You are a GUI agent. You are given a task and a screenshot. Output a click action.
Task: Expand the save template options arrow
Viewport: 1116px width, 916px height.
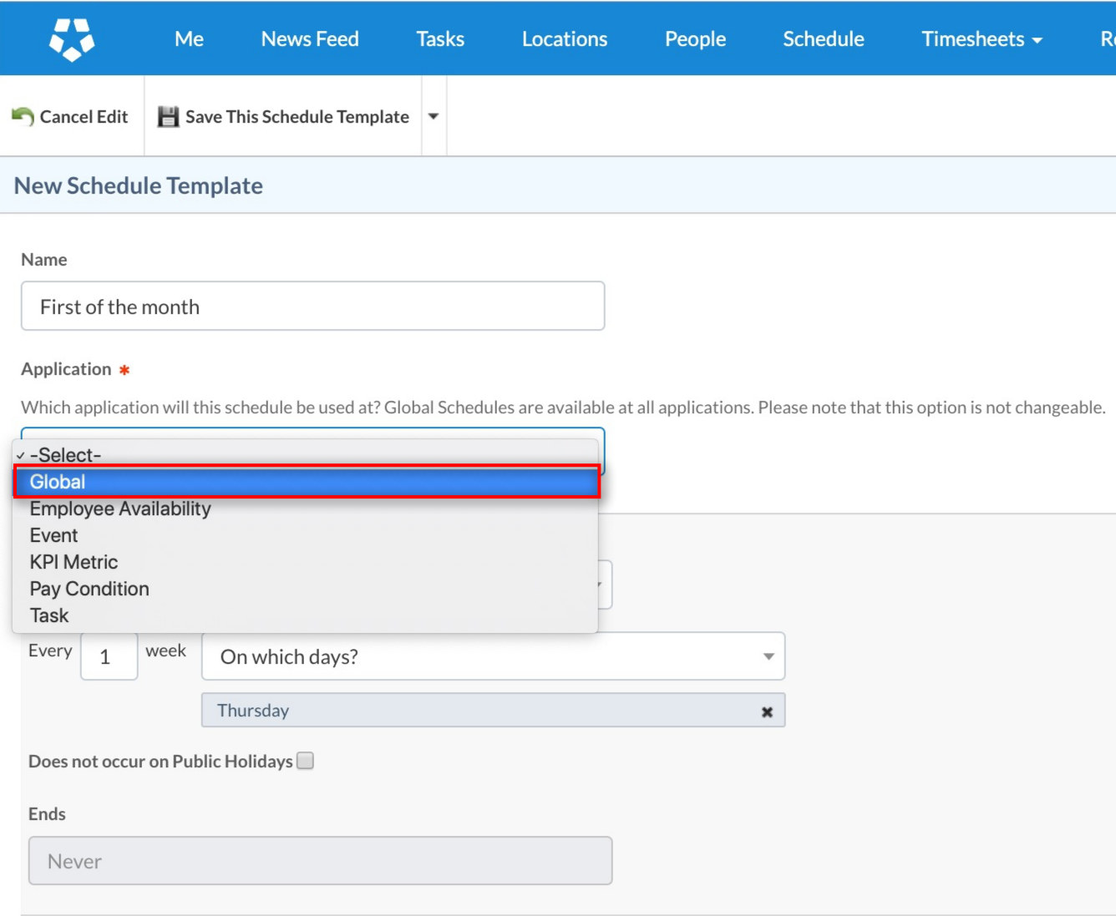pos(434,117)
